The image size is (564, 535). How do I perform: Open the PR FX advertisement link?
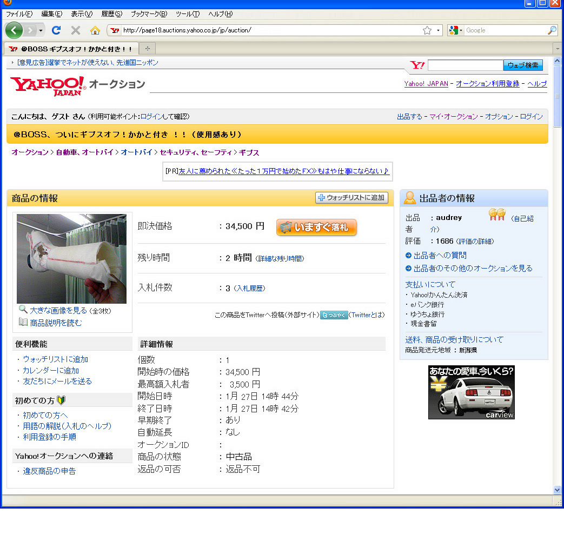[283, 171]
